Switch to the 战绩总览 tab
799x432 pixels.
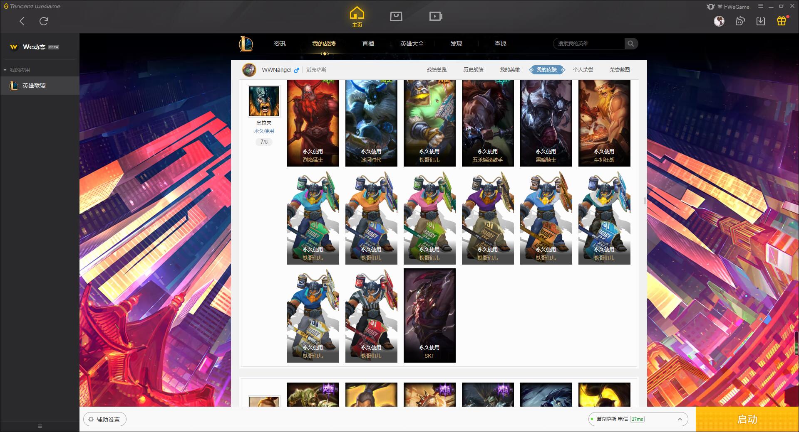click(437, 70)
